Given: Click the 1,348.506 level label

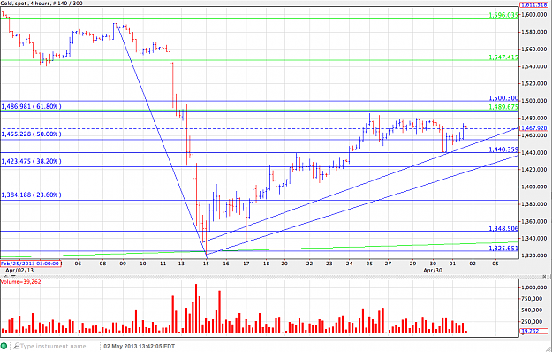Looking at the screenshot, I should [x=503, y=228].
